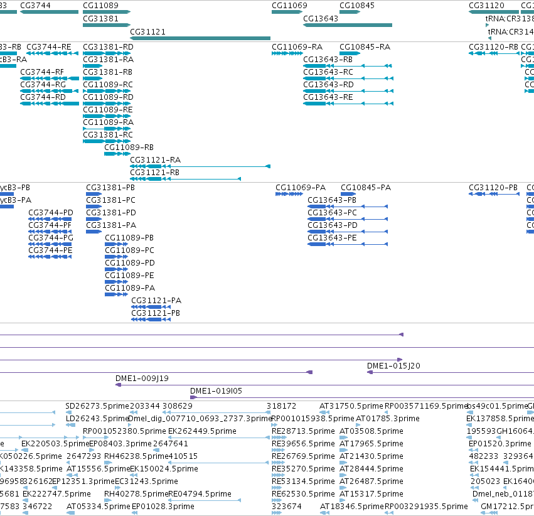
Task: Click transcript CG10845-RA label
Action: coord(365,47)
